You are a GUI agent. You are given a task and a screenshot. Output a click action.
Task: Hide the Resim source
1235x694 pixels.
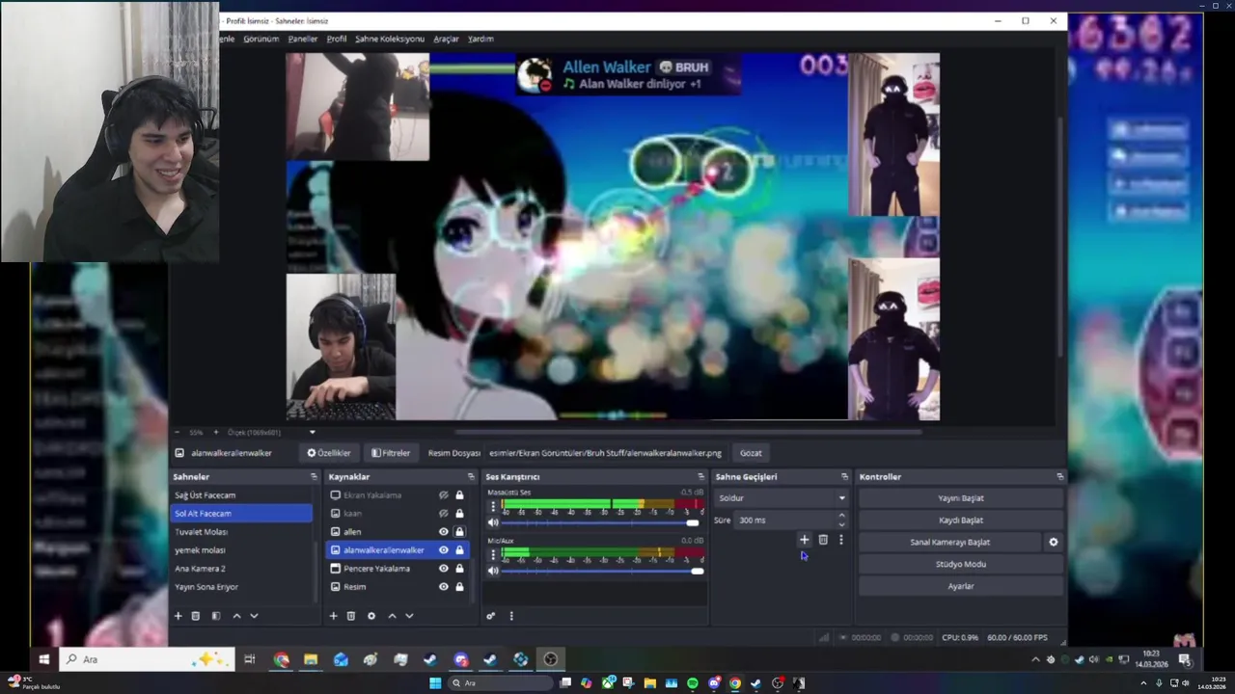point(444,587)
